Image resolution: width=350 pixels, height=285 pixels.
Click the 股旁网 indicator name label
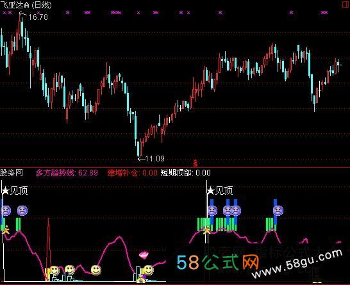pos(12,173)
